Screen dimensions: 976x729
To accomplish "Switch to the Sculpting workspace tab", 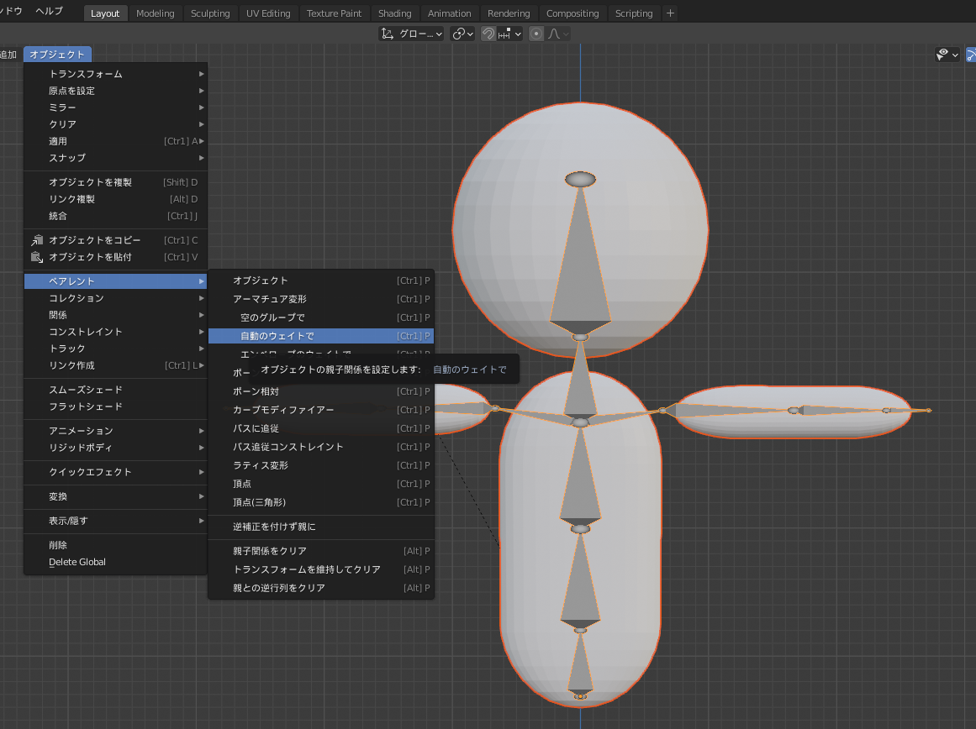I will pyautogui.click(x=210, y=13).
